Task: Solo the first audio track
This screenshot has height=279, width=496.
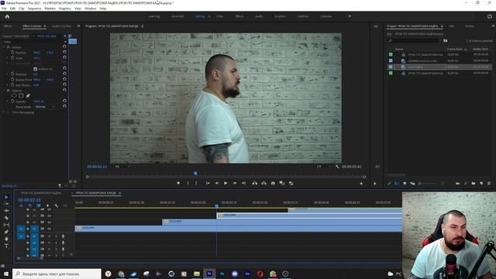Action: [x=56, y=236]
